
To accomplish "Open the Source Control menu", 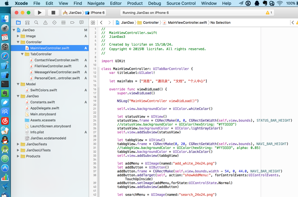I will pyautogui.click(x=181, y=3).
